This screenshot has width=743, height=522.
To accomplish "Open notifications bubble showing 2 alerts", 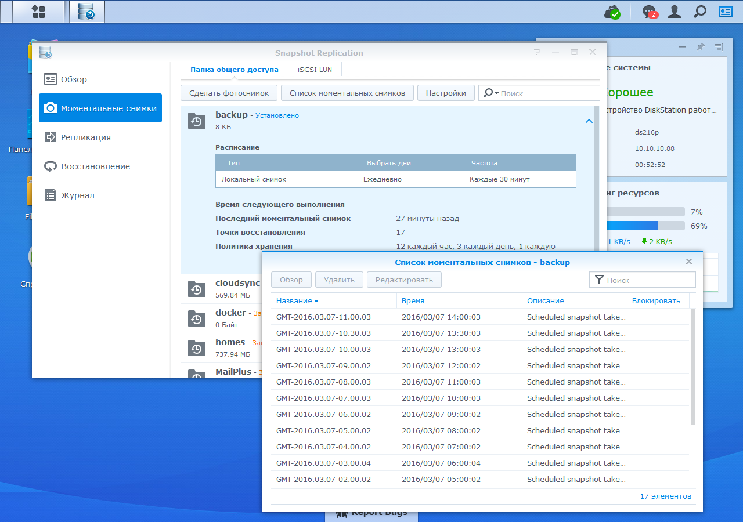I will [650, 12].
